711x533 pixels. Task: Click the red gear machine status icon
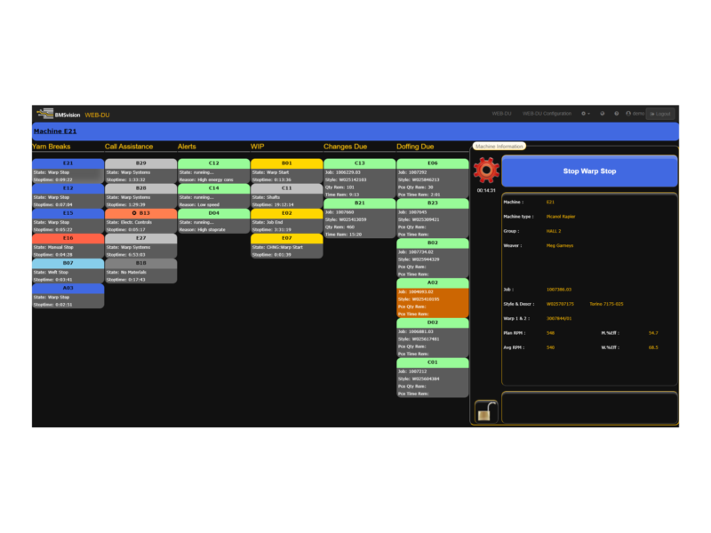486,170
